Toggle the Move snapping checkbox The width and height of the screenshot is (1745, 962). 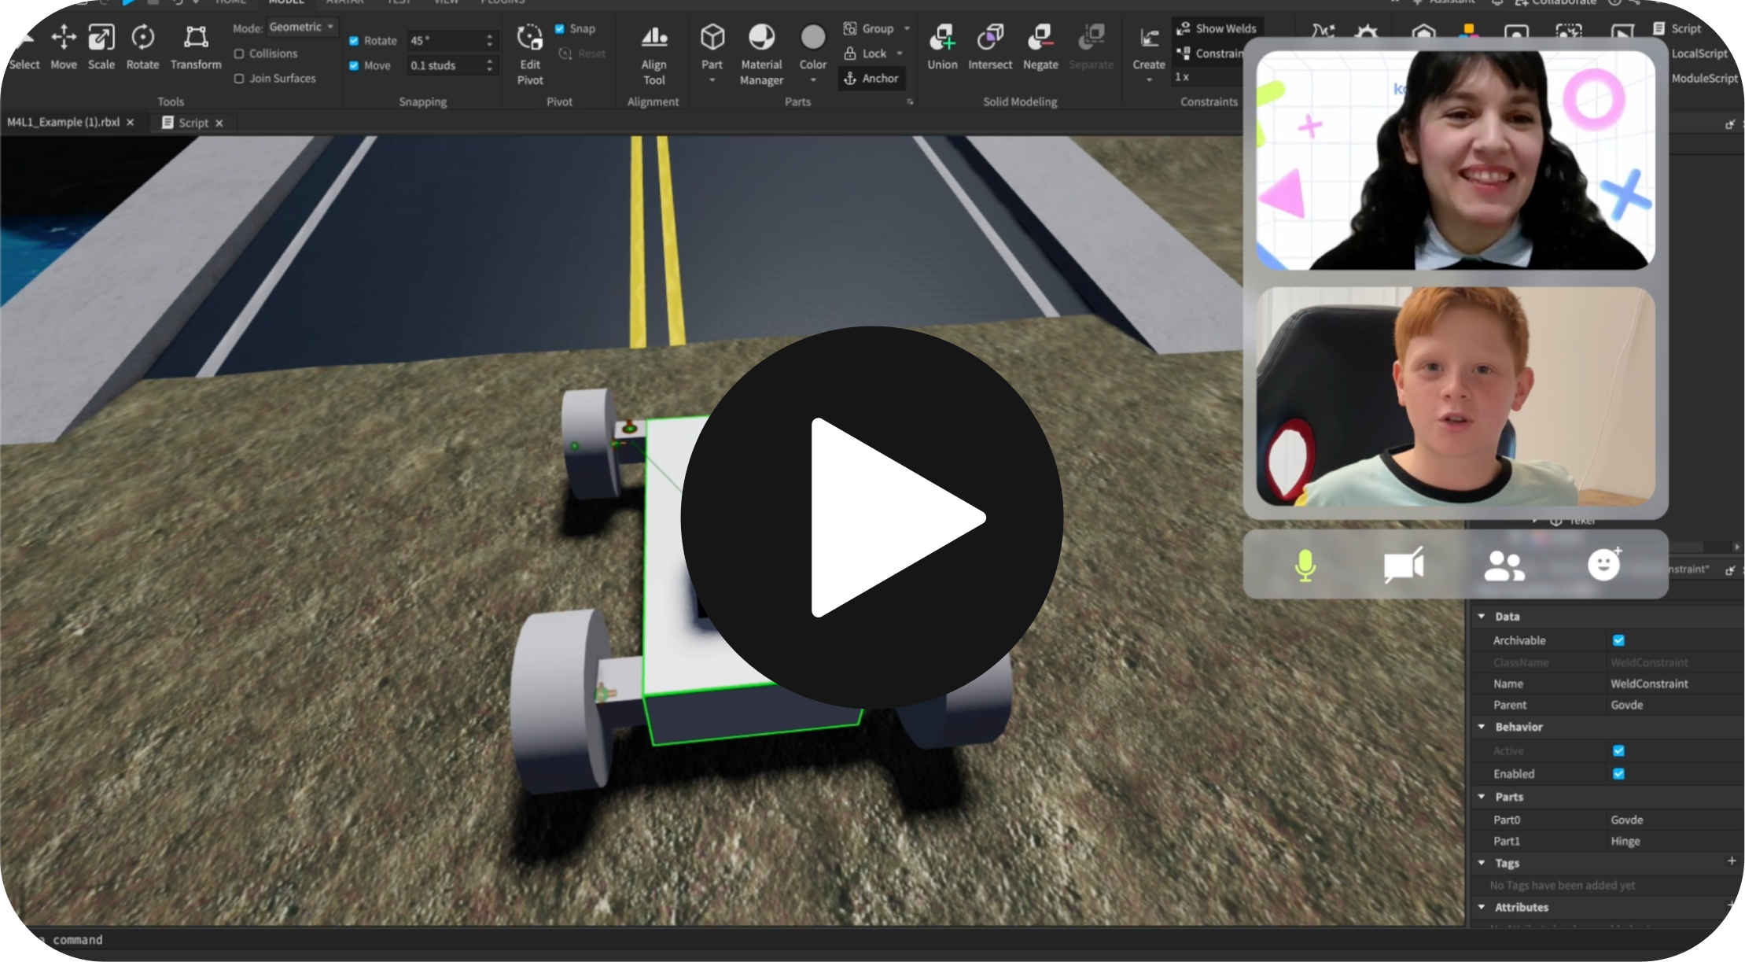coord(354,66)
